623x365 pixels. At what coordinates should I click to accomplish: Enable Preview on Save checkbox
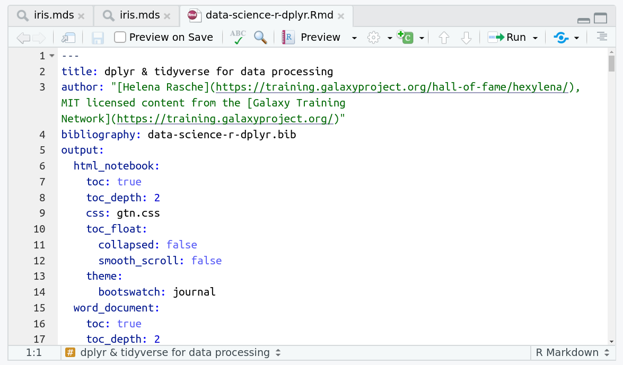[120, 37]
